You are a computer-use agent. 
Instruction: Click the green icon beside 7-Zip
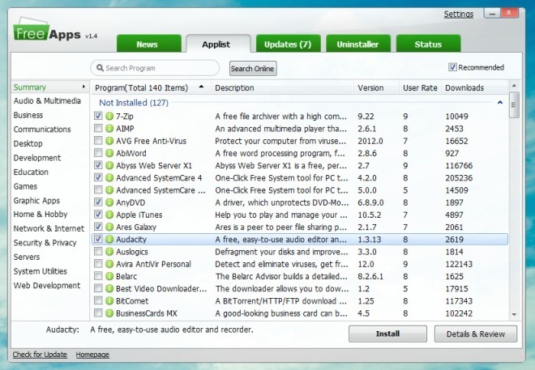click(109, 116)
